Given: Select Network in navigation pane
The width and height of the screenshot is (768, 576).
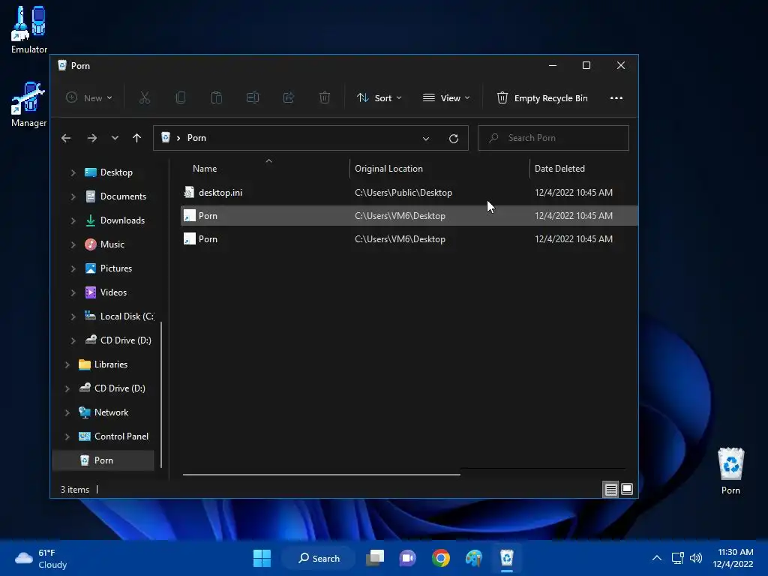Looking at the screenshot, I should [103, 412].
